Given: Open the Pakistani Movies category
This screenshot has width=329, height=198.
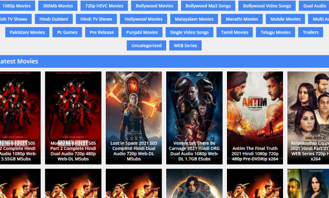Looking at the screenshot, I should 27,32.
